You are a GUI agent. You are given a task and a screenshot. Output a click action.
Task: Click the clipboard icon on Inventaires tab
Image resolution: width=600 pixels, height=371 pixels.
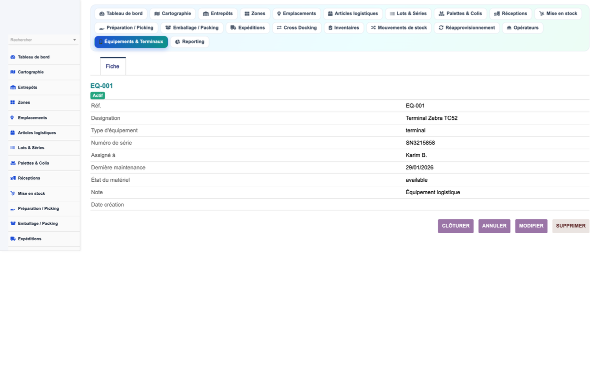[x=330, y=27]
